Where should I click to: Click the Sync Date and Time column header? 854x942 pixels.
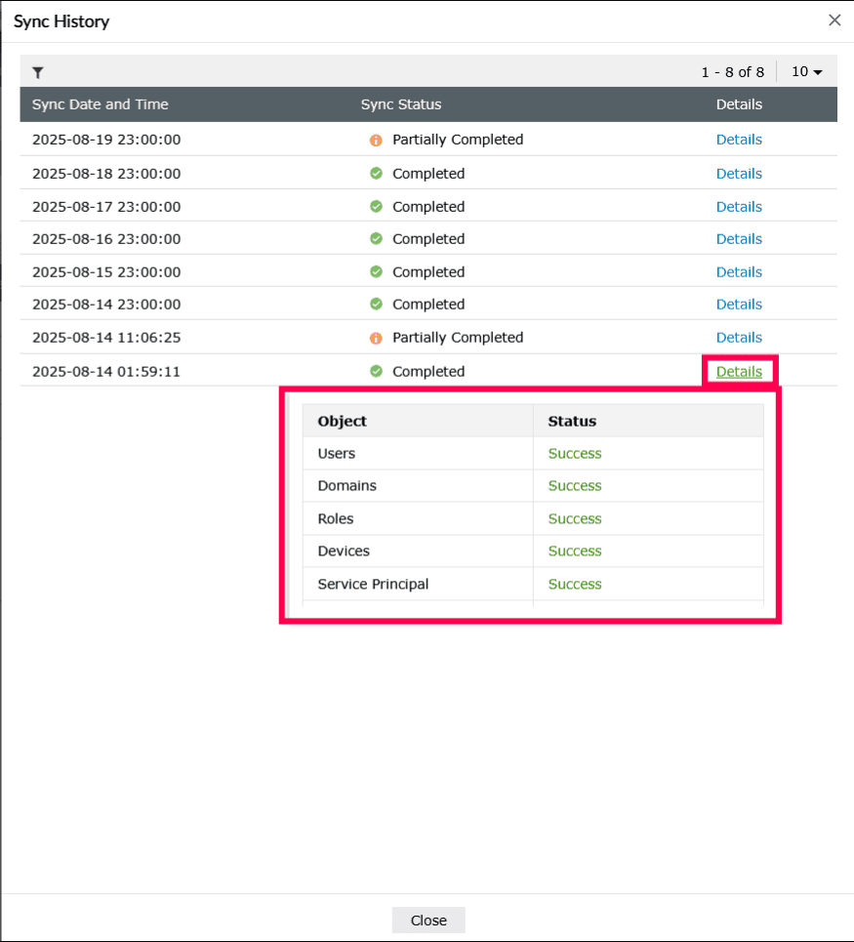100,104
